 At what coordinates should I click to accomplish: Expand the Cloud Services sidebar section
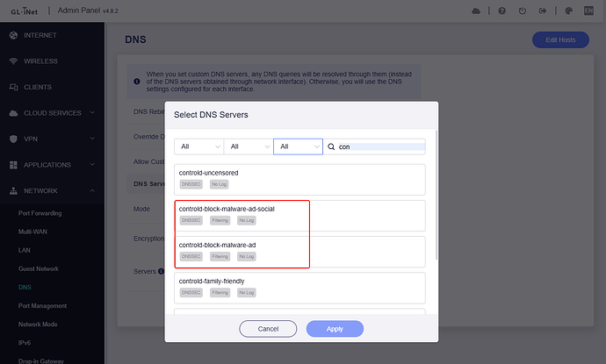tap(53, 112)
